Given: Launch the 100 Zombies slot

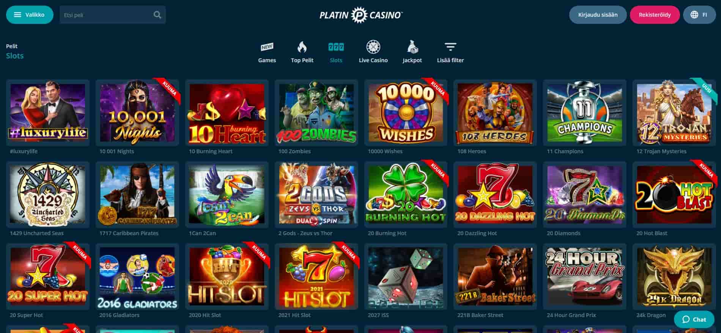Looking at the screenshot, I should [x=316, y=113].
